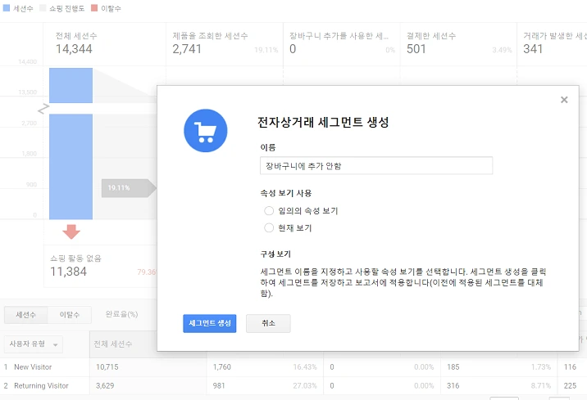
Task: Toggle the 이탈수 red legend swatch
Action: coord(94,8)
